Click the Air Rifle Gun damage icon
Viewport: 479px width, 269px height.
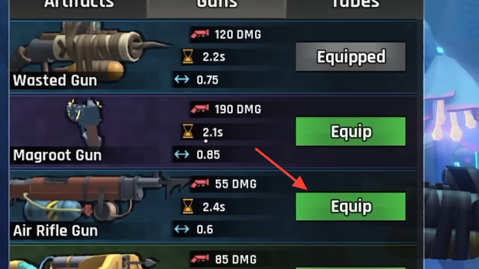click(200, 184)
